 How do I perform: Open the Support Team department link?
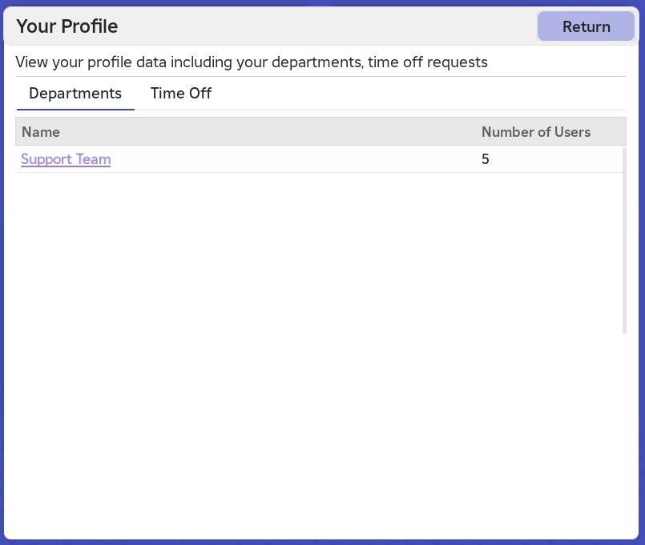[66, 159]
